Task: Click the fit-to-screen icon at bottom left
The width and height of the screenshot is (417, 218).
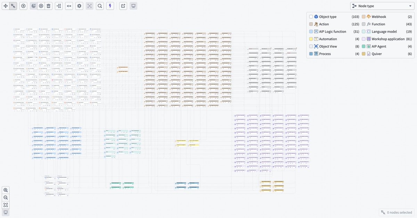Action: 6,205
